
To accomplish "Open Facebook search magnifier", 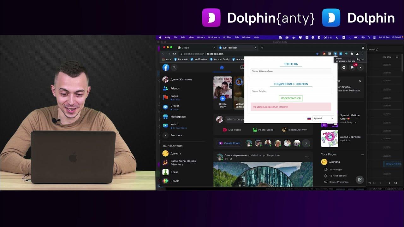I will (174, 67).
